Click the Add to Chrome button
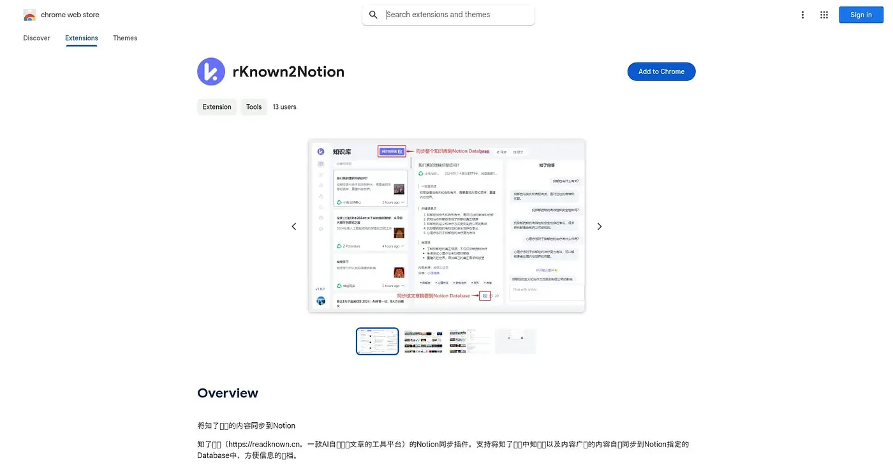This screenshot has width=893, height=465. tap(661, 71)
